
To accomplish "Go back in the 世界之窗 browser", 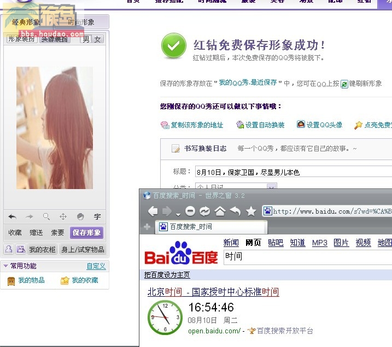I will pos(153,211).
